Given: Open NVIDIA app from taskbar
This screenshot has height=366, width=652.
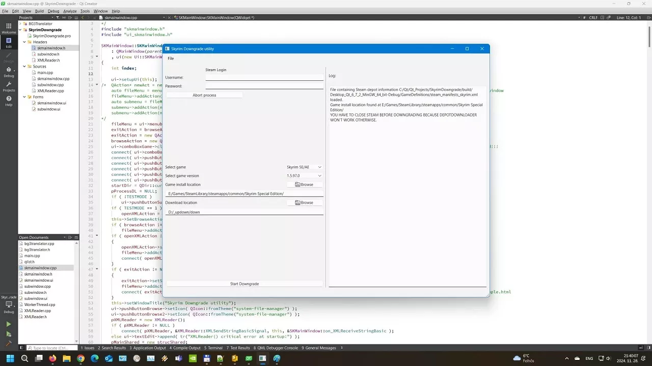Looking at the screenshot, I should coord(193,358).
